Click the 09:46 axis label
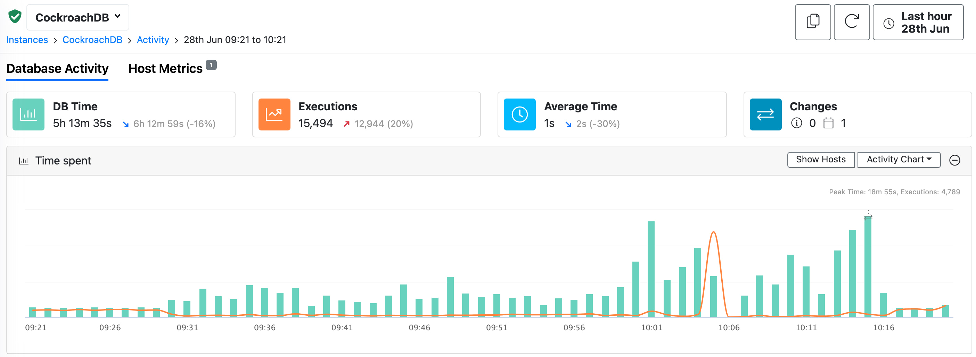Image resolution: width=976 pixels, height=357 pixels. [x=419, y=328]
